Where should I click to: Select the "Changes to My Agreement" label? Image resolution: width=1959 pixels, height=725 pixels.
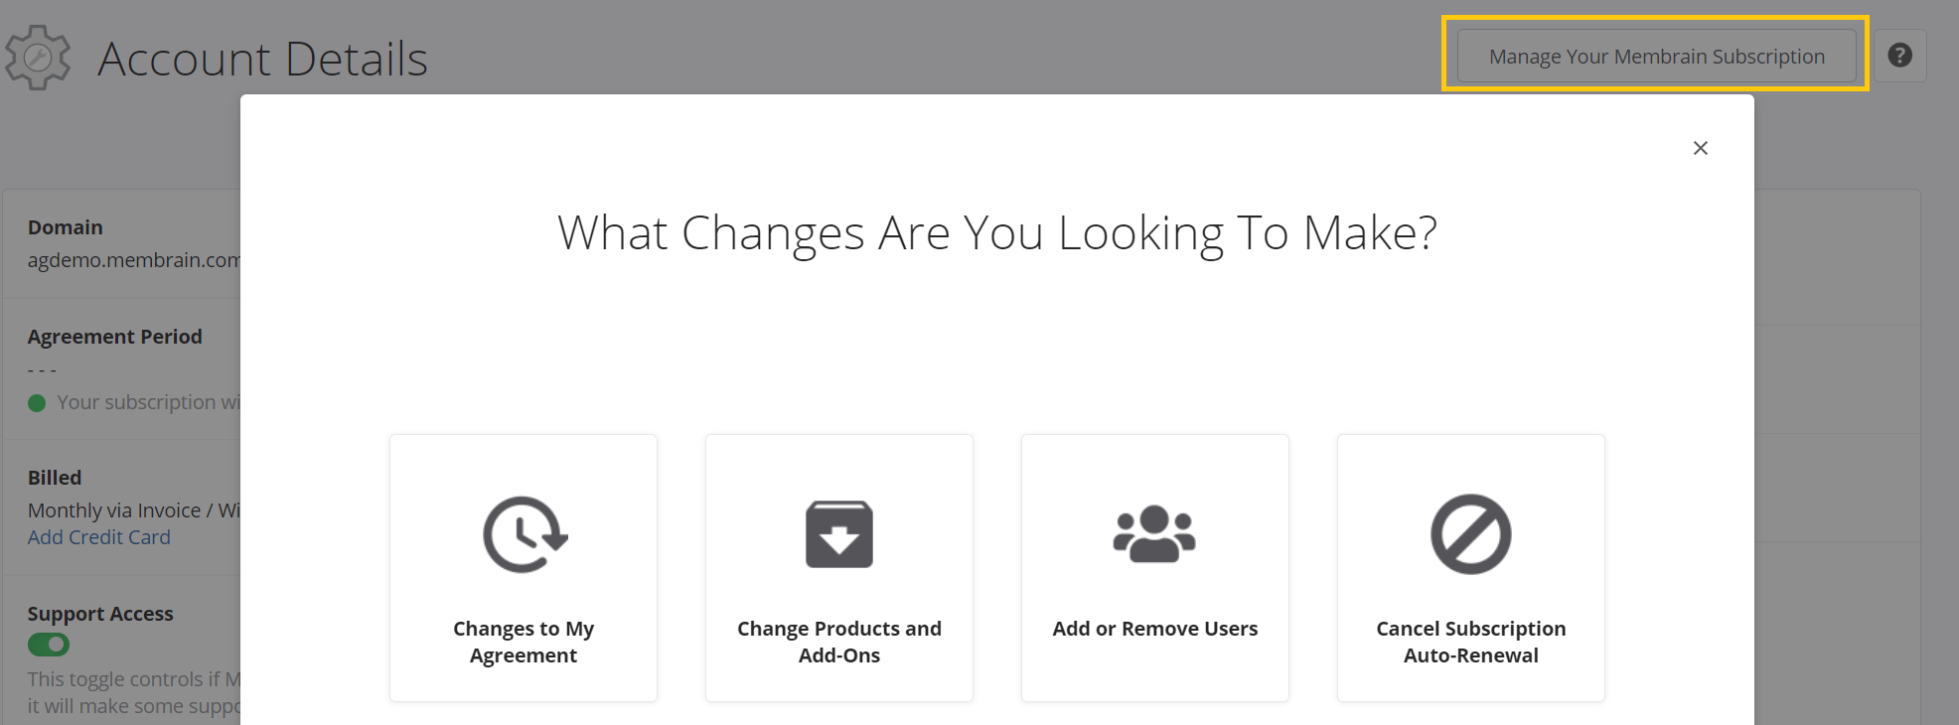(x=524, y=642)
